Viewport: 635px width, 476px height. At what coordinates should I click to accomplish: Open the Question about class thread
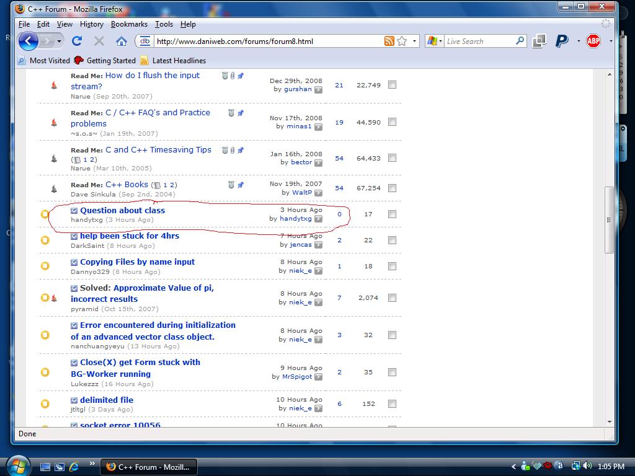click(122, 211)
